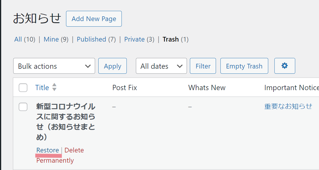The image size is (319, 170).
Task: Click the Delete Permanently link
Action: (60, 155)
